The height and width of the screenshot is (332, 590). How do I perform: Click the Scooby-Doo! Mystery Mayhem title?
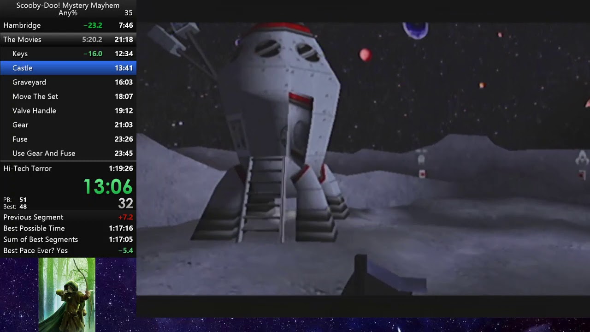(68, 6)
